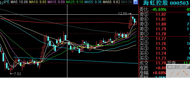Close the 画线工具 drawing tools panel
This screenshot has height=110, width=190.
point(188,67)
